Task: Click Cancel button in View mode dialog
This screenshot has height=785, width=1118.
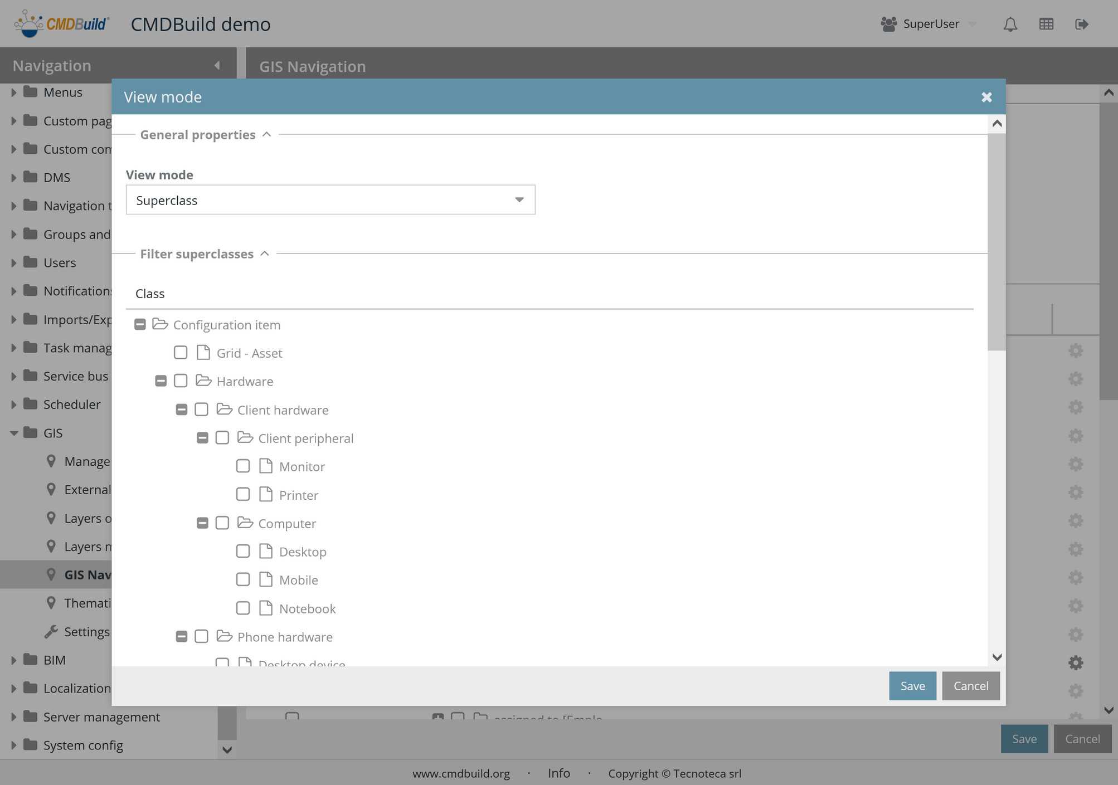Action: pyautogui.click(x=970, y=686)
